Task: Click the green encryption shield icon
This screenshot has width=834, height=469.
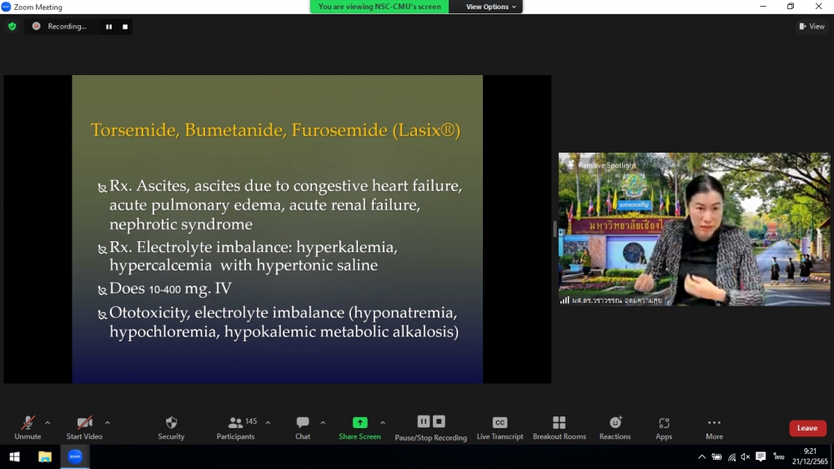Action: point(12,27)
